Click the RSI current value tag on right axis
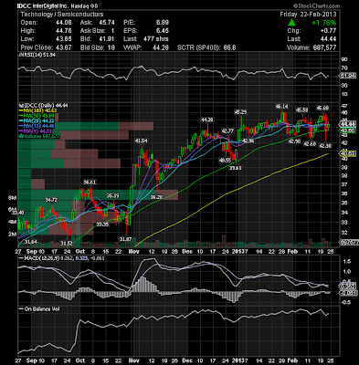The height and width of the screenshot is (365, 359). coord(347,76)
